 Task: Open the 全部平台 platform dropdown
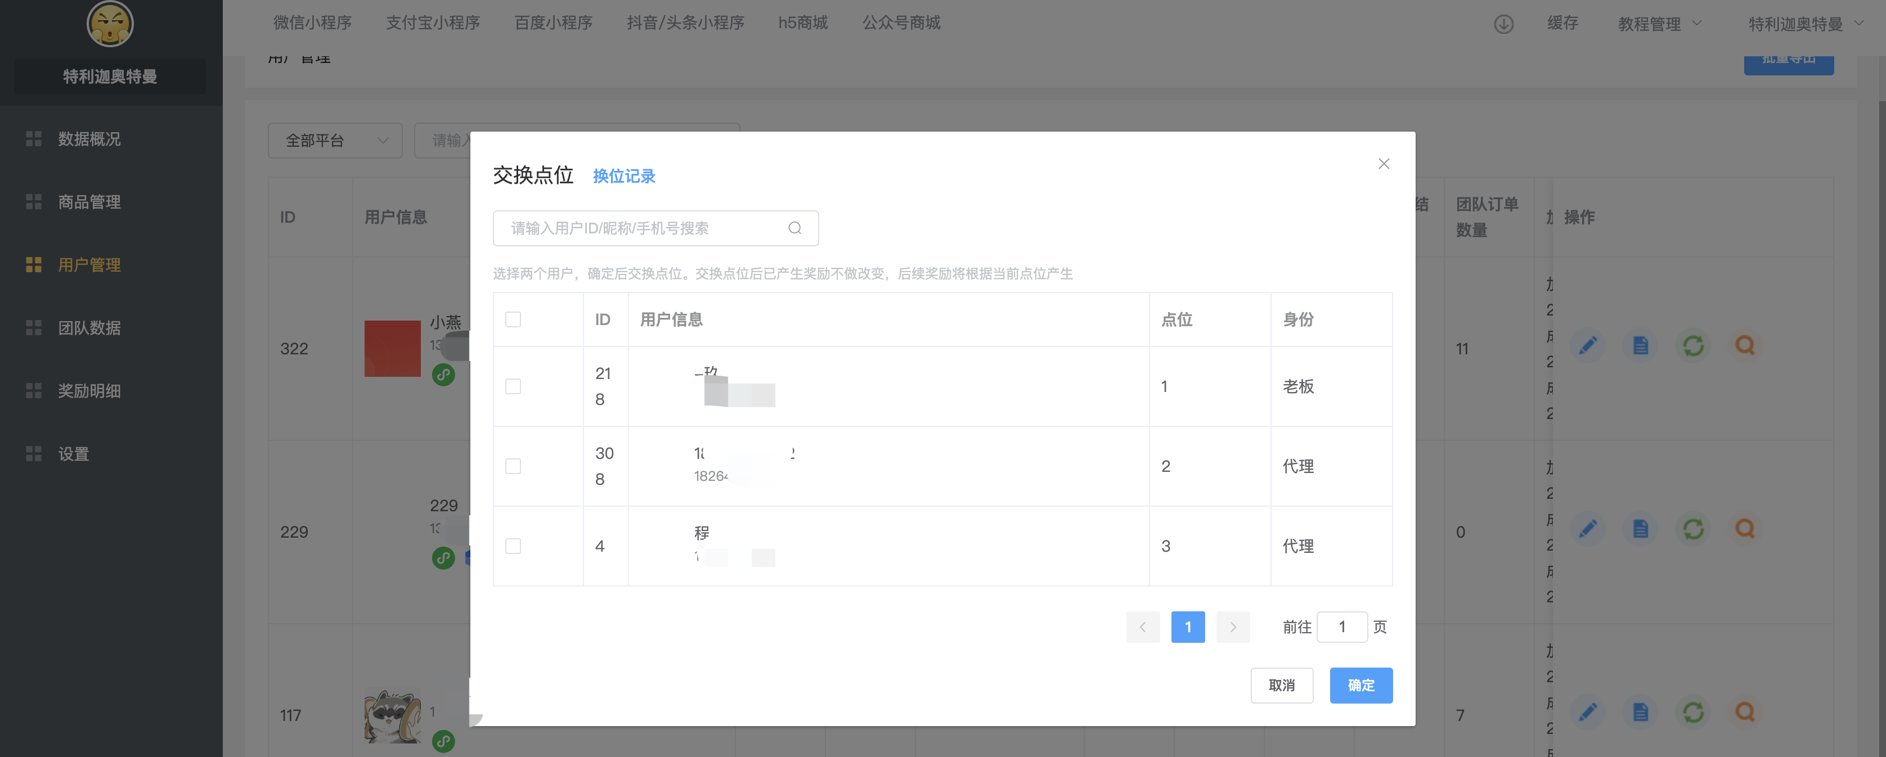335,141
